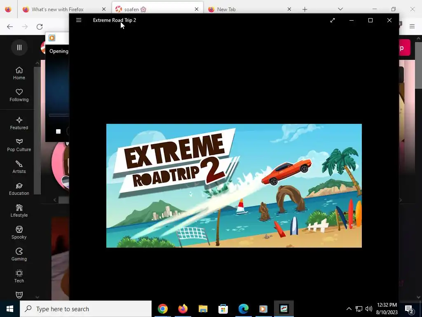This screenshot has width=422, height=317.
Task: Open the Featured category
Action: point(19,123)
